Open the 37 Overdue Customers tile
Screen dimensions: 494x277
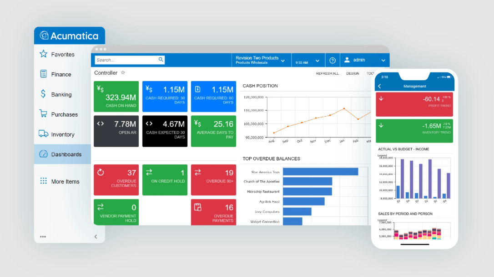click(x=116, y=180)
